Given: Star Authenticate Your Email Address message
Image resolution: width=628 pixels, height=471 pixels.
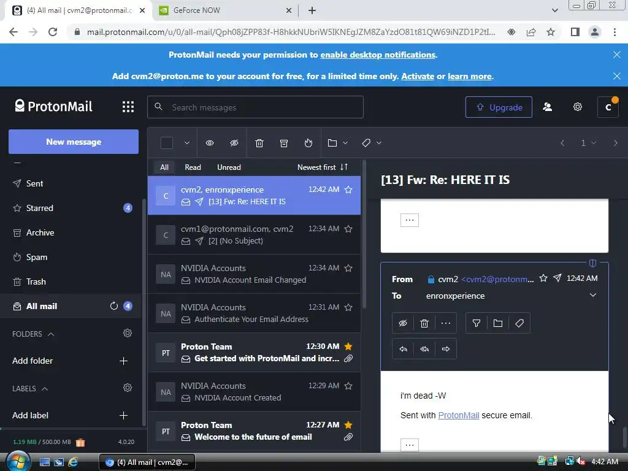Looking at the screenshot, I should [x=348, y=307].
